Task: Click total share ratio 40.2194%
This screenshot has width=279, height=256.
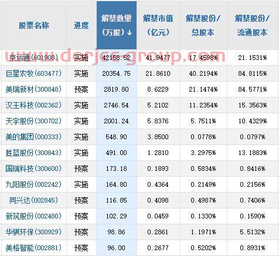Action: (203, 73)
